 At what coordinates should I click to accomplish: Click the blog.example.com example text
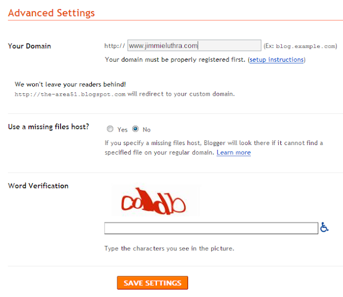pyautogui.click(x=308, y=46)
